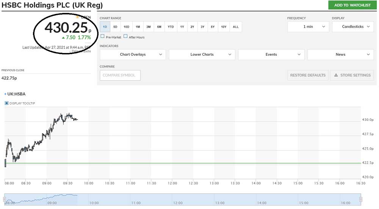
Task: Click the 422.5p price axis label
Action: [x=368, y=163]
